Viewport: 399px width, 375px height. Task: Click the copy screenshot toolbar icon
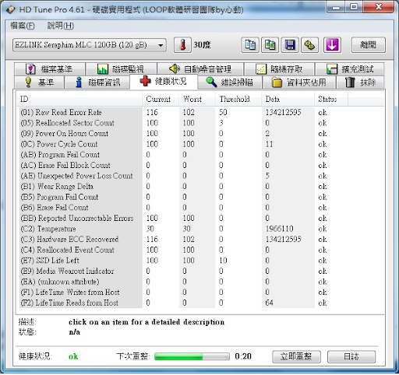[270, 45]
